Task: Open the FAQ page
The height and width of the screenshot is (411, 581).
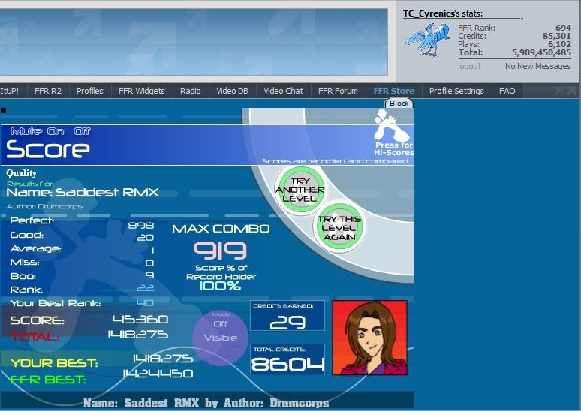Action: pos(507,91)
